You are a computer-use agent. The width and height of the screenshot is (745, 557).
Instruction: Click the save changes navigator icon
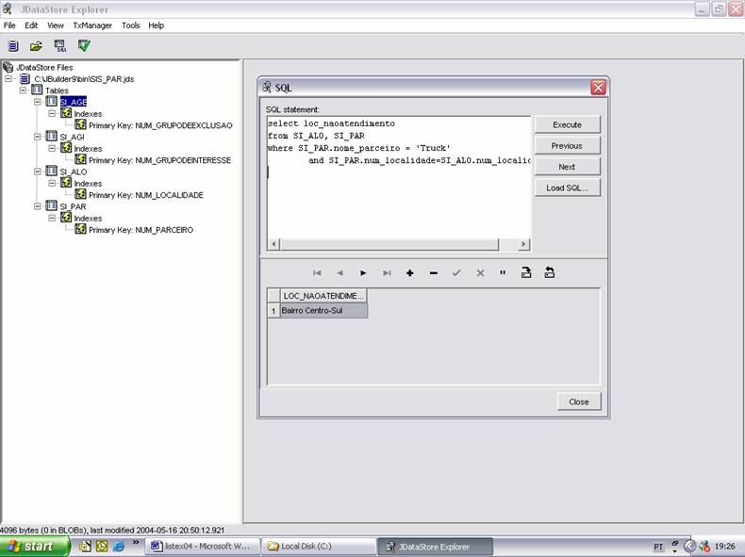click(x=526, y=272)
